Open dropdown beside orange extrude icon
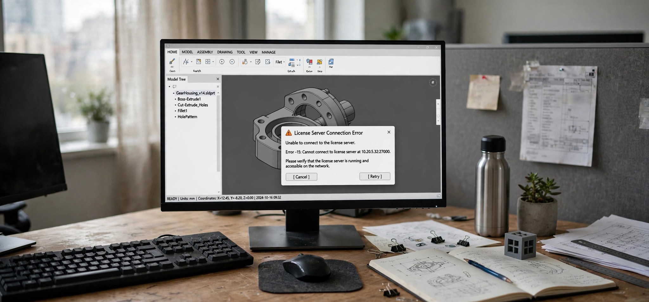The width and height of the screenshot is (649, 302). point(251,62)
